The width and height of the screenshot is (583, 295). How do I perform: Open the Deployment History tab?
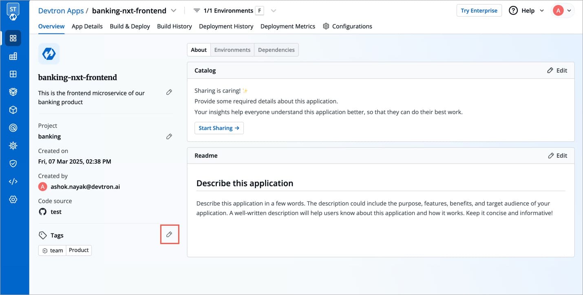point(226,26)
